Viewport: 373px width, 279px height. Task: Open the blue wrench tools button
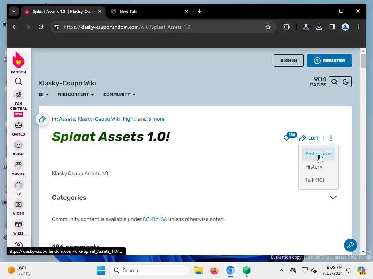pos(350,245)
